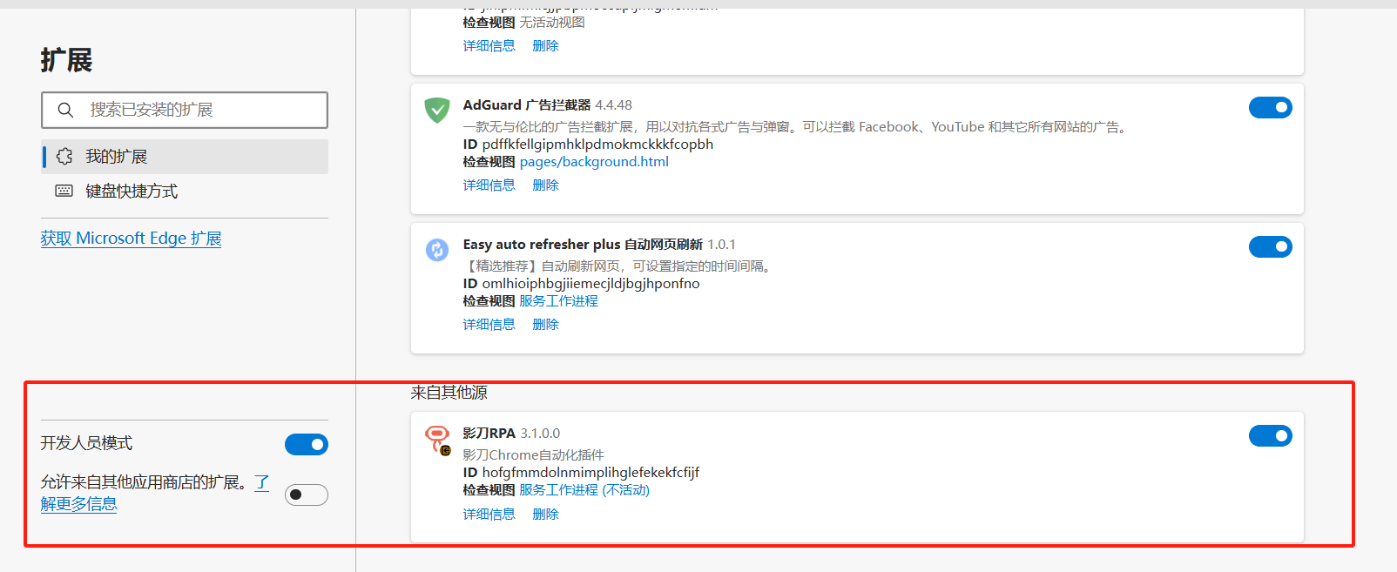
Task: Open 详细信息 for AdGuard
Action: click(489, 185)
